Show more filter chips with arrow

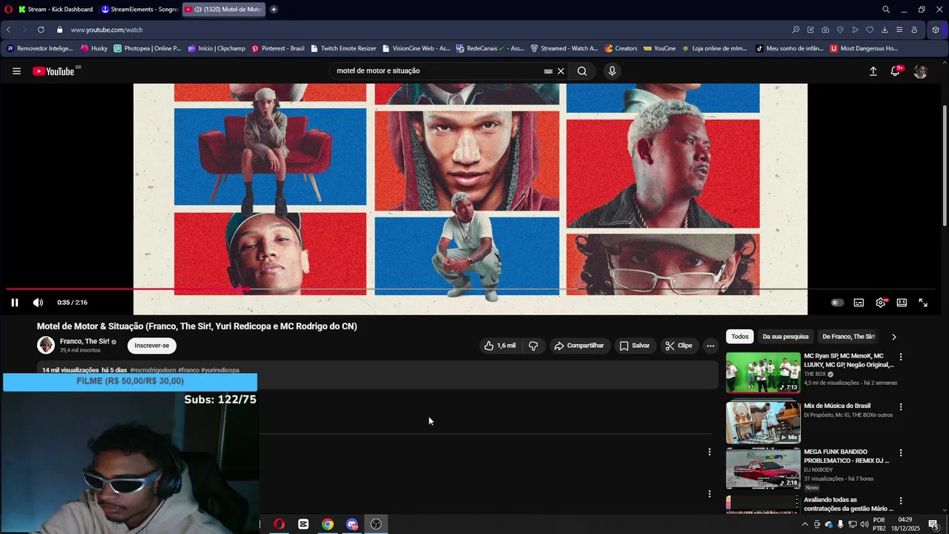coord(893,337)
